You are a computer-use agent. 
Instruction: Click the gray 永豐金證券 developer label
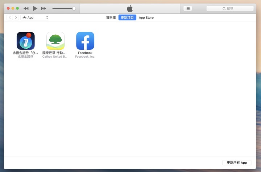[x=25, y=57]
